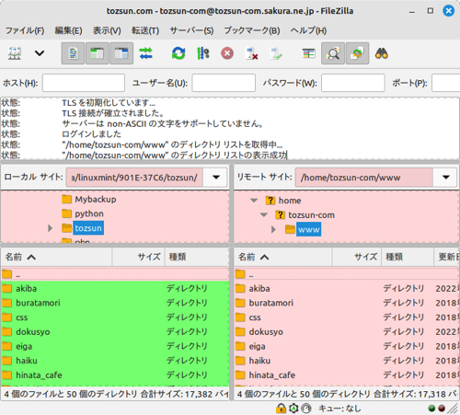Toggle processing of transfer queue
The image size is (460, 415).
pos(202,53)
